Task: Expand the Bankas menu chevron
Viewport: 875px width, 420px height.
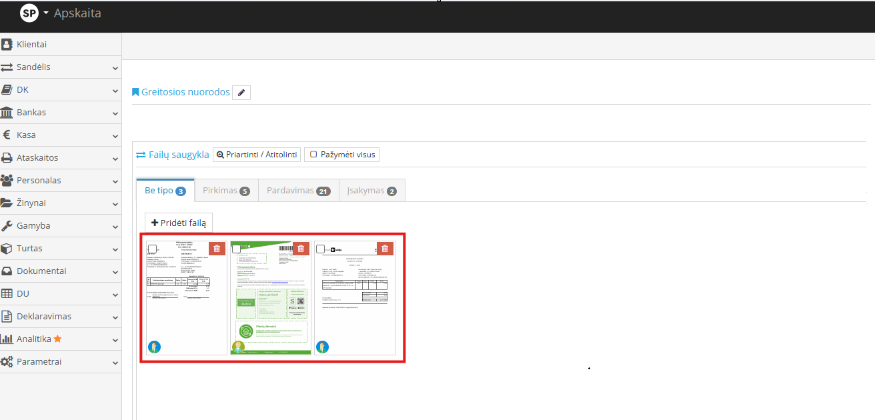Action: click(115, 113)
